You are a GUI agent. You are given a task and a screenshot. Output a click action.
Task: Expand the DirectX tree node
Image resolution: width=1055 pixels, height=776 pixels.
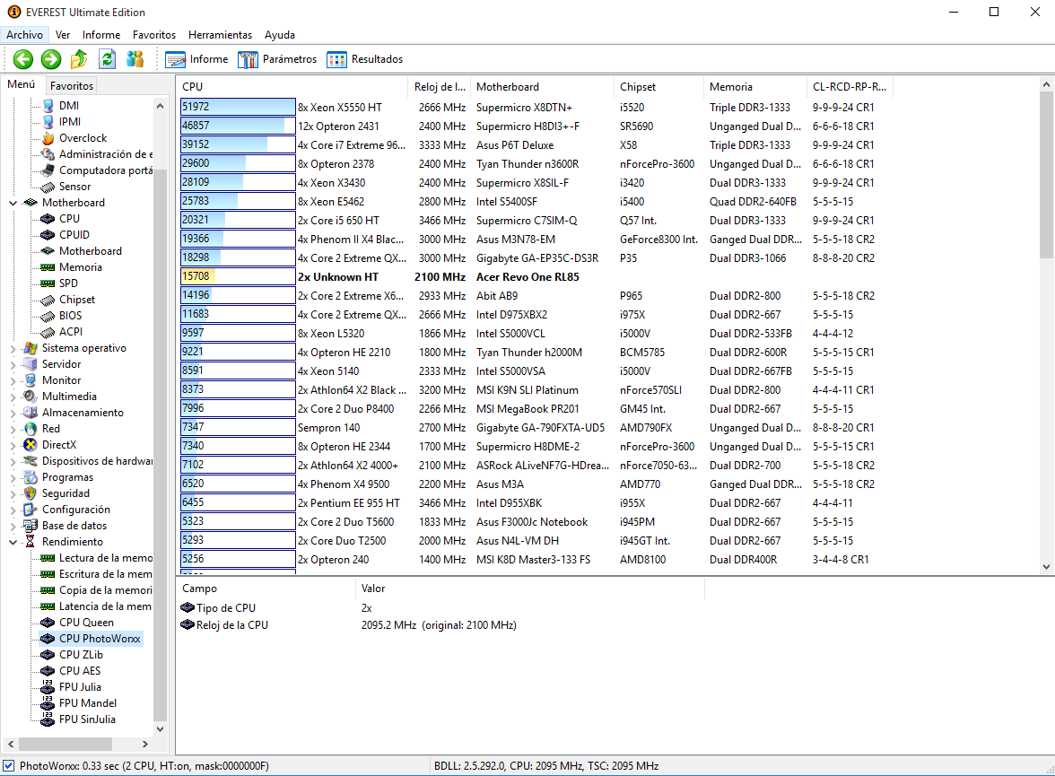tap(13, 446)
